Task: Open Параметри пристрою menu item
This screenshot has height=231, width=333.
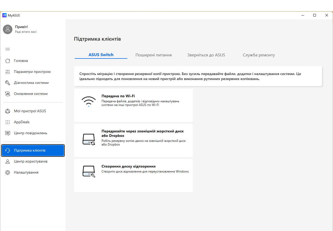Action: [33, 72]
